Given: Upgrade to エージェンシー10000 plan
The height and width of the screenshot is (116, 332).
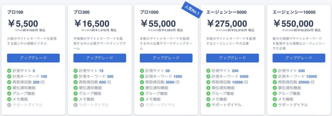Looking at the screenshot, I should point(299,58).
